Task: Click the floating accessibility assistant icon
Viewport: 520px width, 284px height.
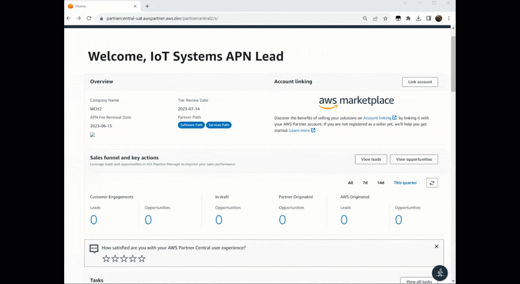Action: 440,273
